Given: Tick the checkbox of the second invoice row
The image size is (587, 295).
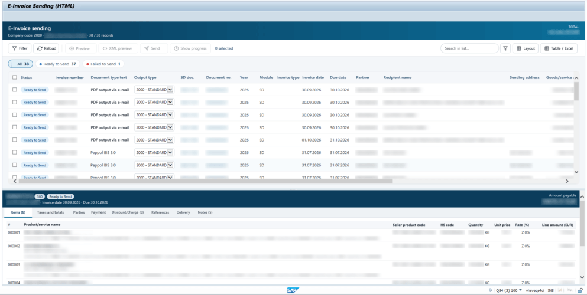Looking at the screenshot, I should tap(15, 102).
